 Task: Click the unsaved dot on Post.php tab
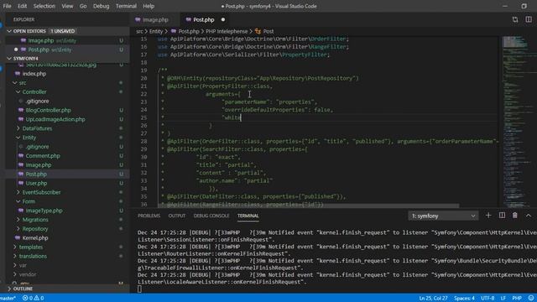(223, 20)
